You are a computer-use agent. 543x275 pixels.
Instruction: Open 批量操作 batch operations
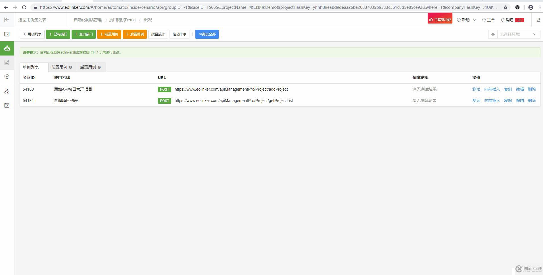pyautogui.click(x=158, y=34)
